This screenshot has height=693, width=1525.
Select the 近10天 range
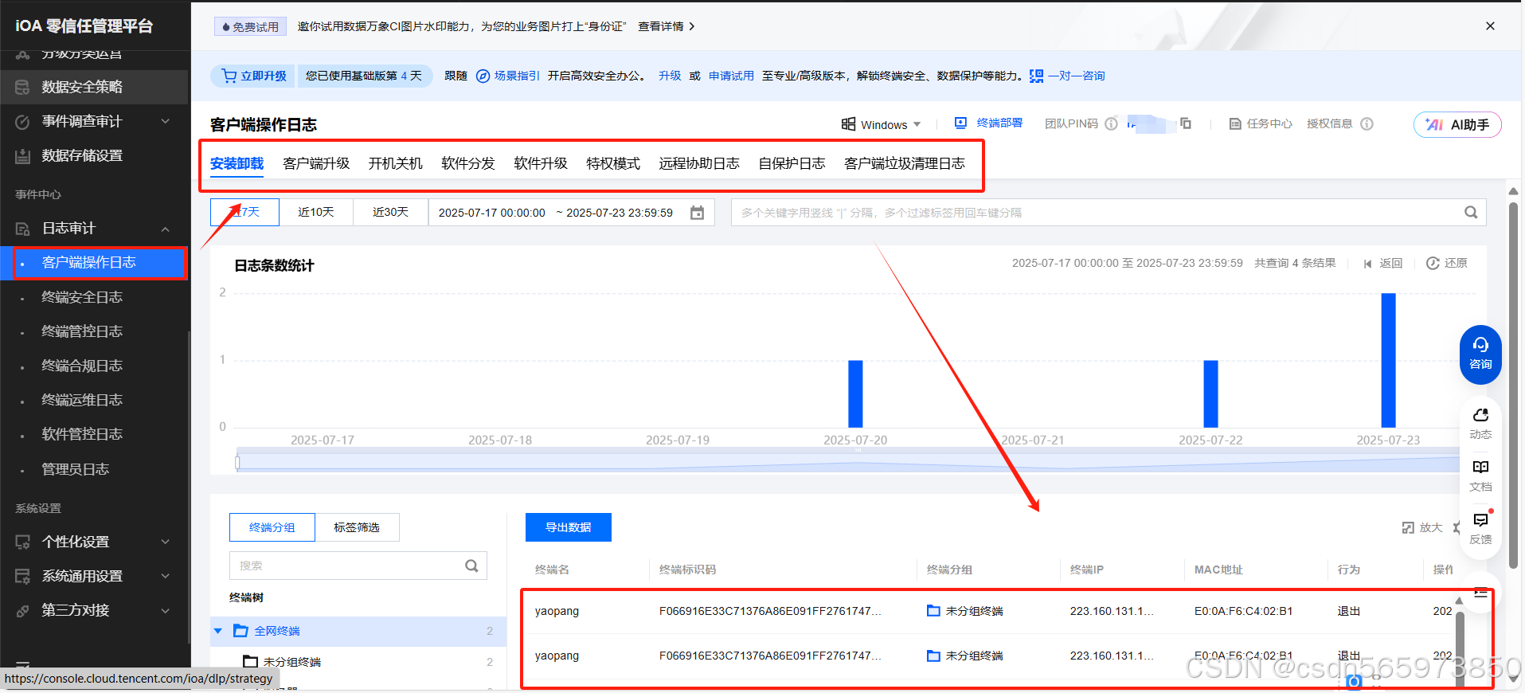tap(316, 212)
